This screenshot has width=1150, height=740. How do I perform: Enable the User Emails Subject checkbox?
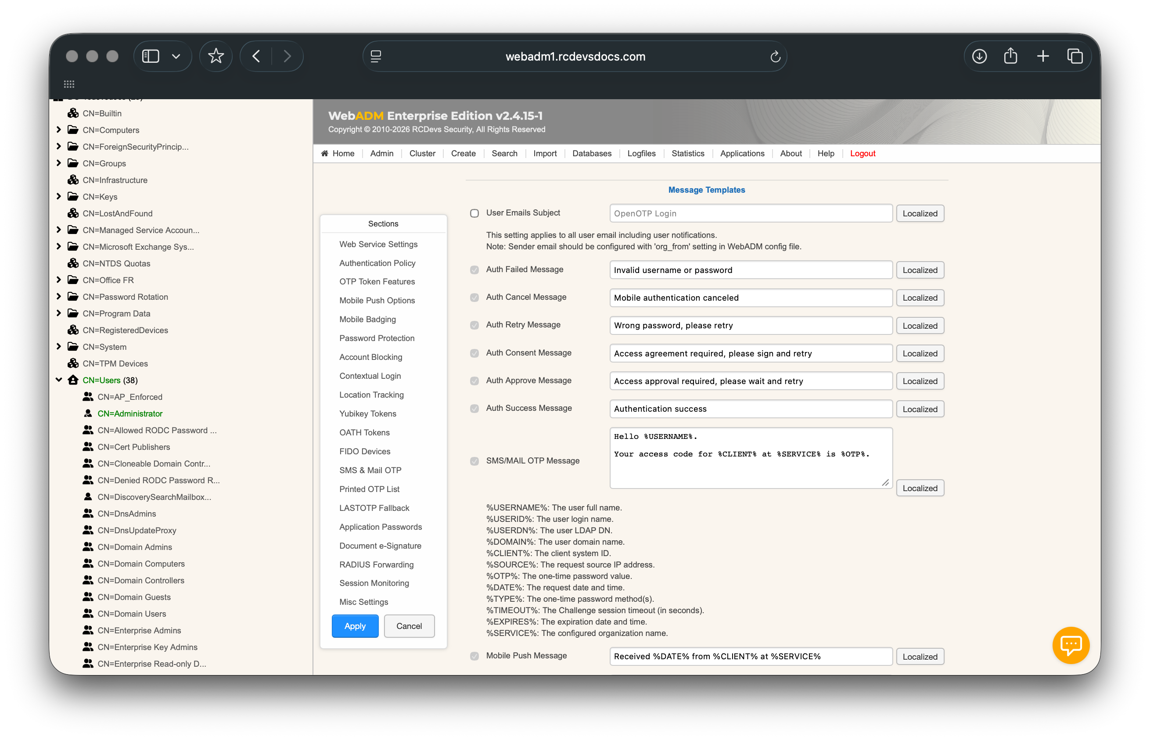click(x=474, y=213)
